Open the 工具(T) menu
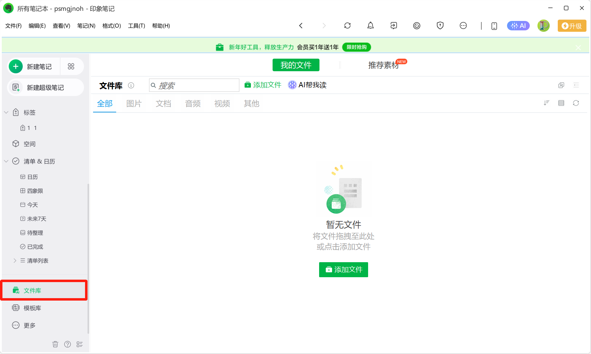Screen dimensions: 591x354 136,26
